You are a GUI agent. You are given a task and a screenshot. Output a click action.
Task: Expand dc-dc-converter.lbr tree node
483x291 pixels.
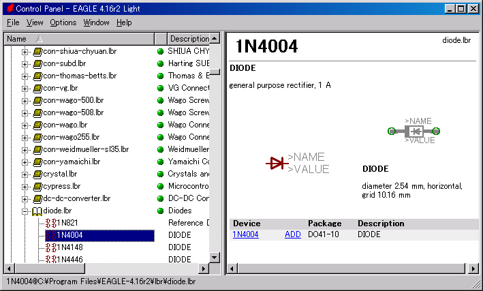[x=25, y=199]
